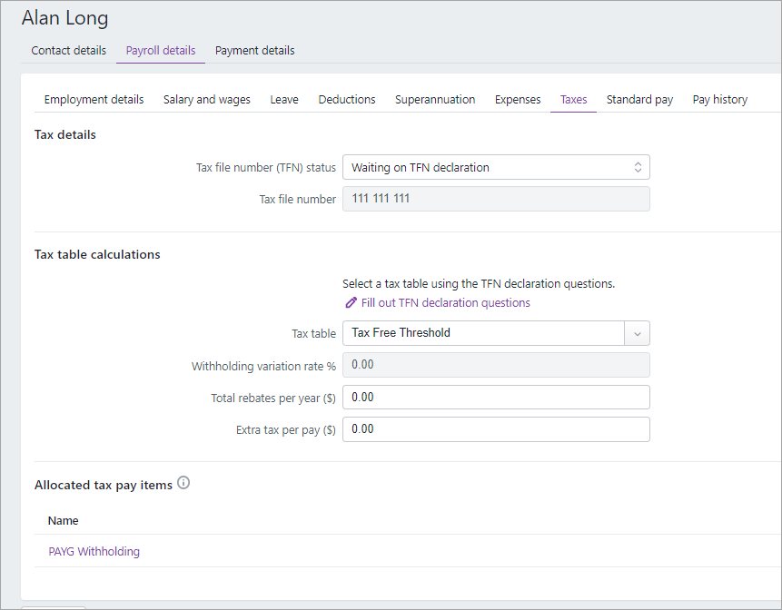Open the PAYG Withholding pay item
This screenshot has height=610, width=782.
(94, 551)
